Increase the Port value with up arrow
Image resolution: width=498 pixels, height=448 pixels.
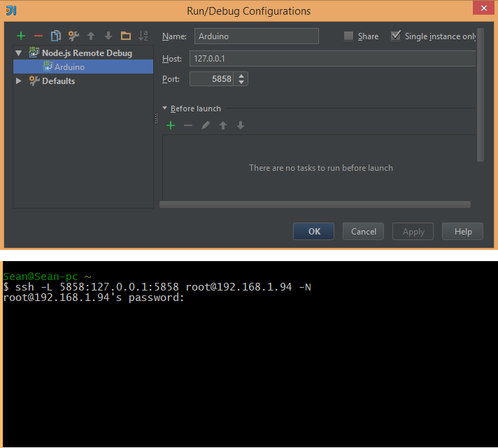click(x=241, y=76)
